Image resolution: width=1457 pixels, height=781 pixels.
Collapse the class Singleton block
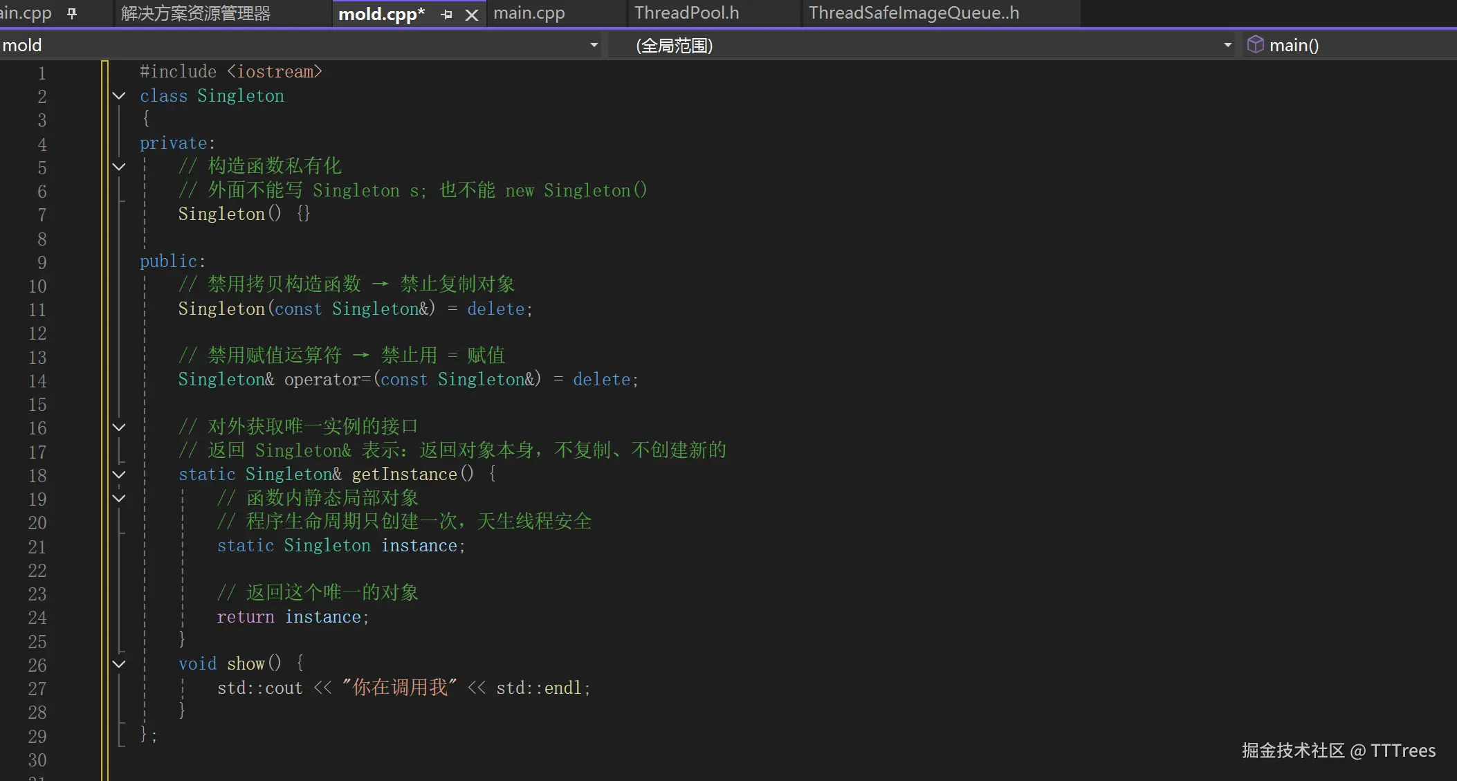[119, 96]
